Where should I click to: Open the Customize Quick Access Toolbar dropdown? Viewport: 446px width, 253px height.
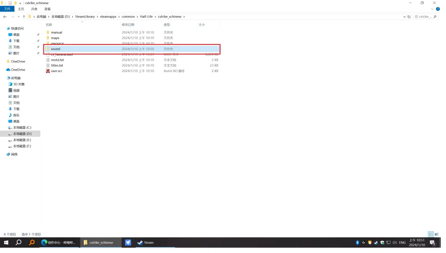point(20,3)
